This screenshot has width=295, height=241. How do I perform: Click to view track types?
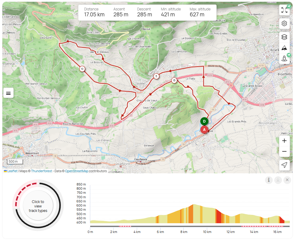[x=38, y=206]
